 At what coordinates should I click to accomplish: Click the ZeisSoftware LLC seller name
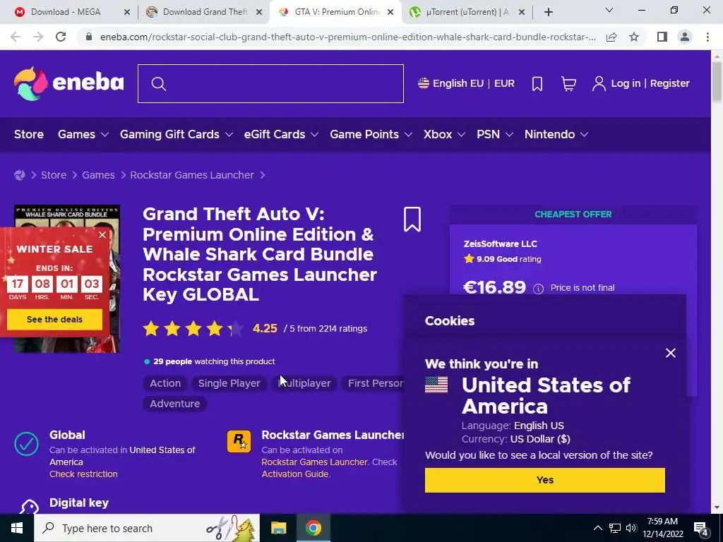coord(501,243)
